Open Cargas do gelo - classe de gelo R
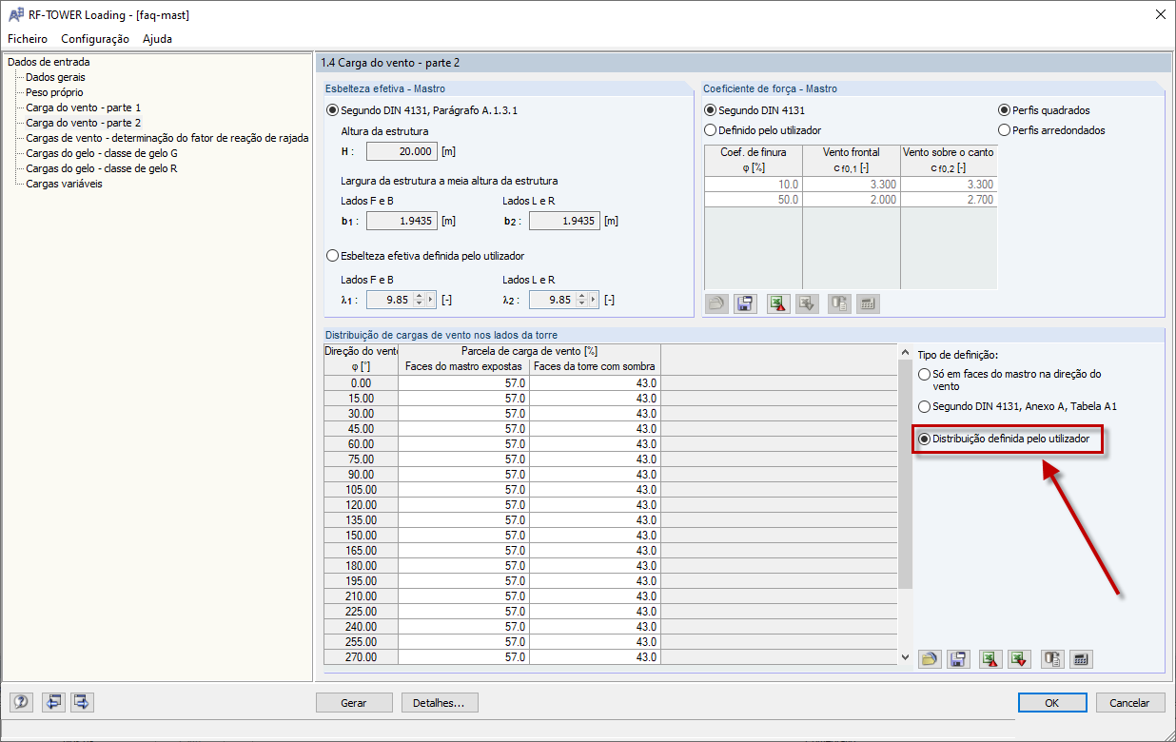Viewport: 1176px width, 742px height. click(x=101, y=168)
